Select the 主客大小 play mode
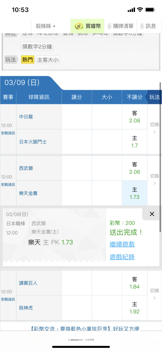This screenshot has height=351, width=162. pyautogui.click(x=48, y=60)
